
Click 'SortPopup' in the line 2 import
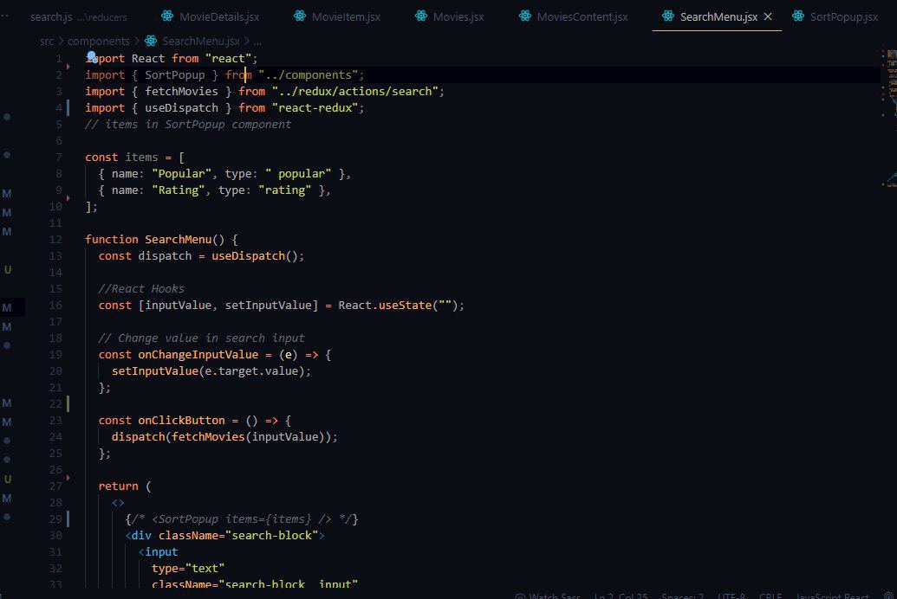174,74
